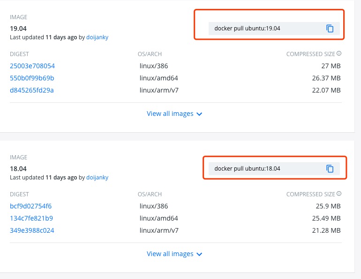Click the compressed size info icon for 18.04
361x279 pixels.
(x=339, y=194)
